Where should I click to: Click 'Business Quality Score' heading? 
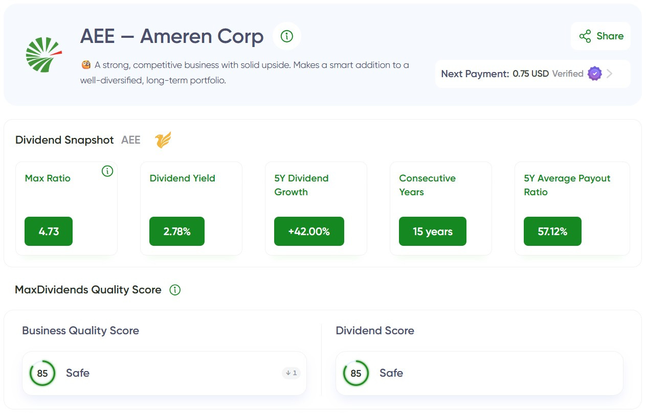[80, 331]
